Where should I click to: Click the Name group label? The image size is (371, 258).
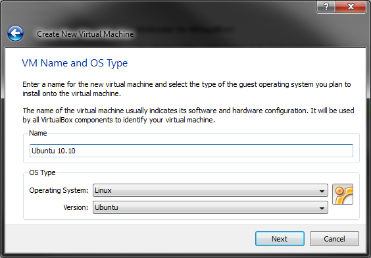[38, 133]
